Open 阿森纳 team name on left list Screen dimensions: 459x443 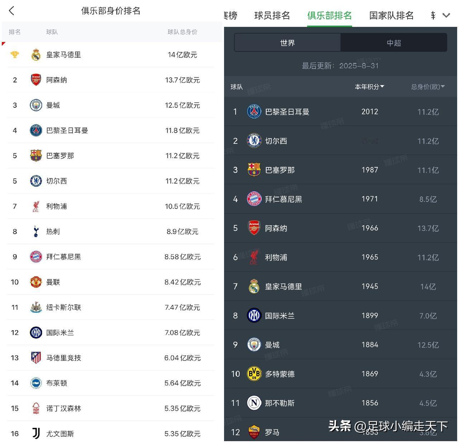click(57, 80)
